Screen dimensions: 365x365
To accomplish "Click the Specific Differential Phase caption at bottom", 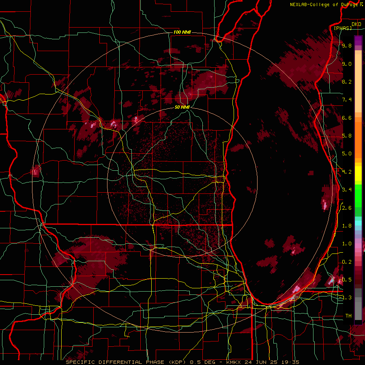I will (182, 362).
